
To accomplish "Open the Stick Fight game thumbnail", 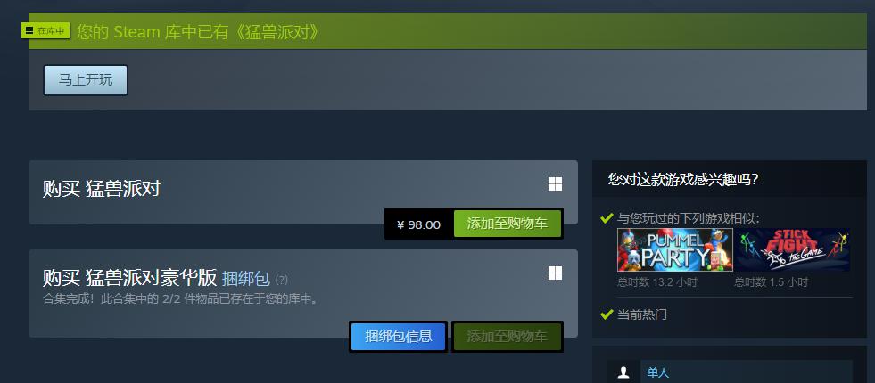I will coord(792,249).
